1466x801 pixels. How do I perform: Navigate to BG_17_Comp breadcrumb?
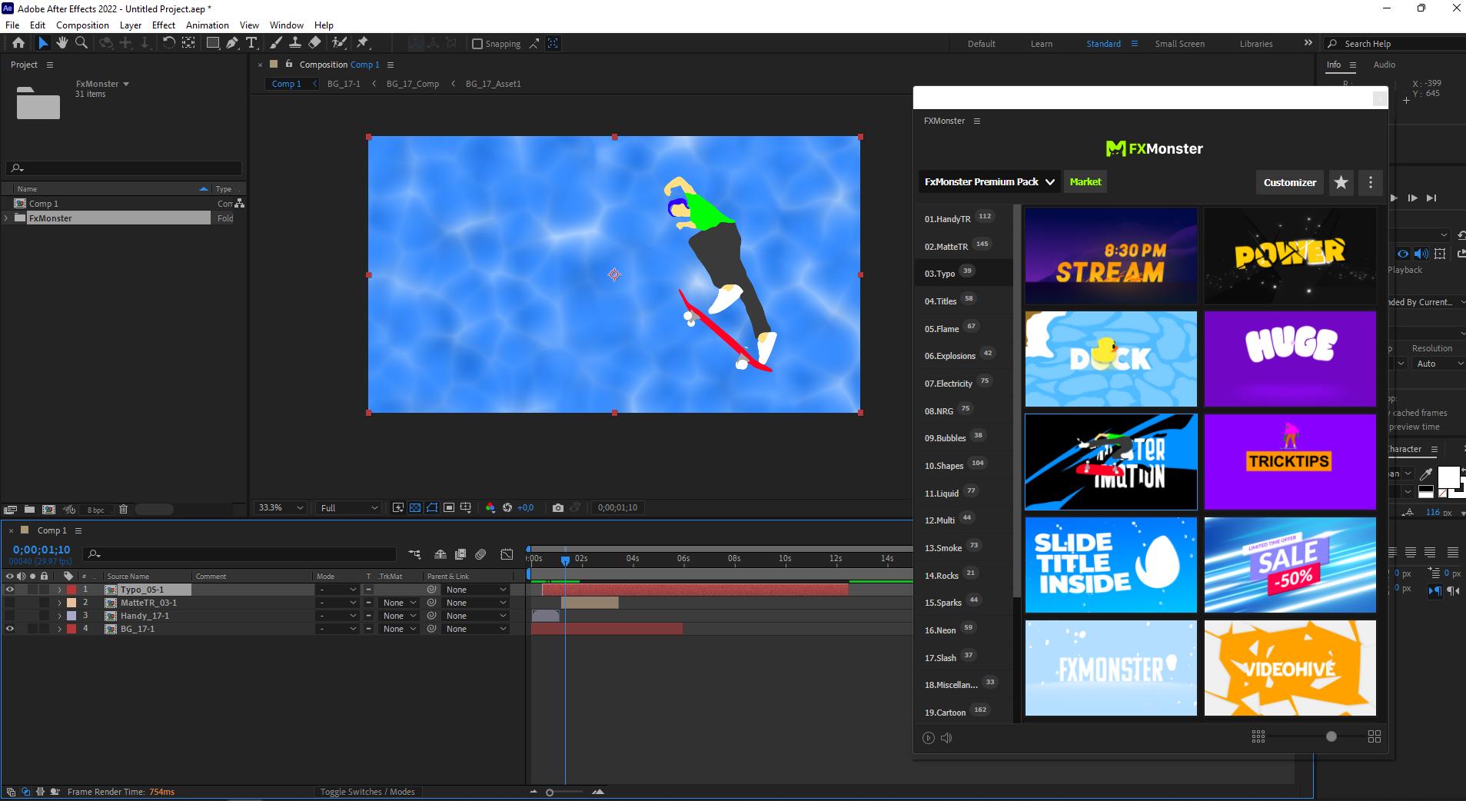pos(413,84)
